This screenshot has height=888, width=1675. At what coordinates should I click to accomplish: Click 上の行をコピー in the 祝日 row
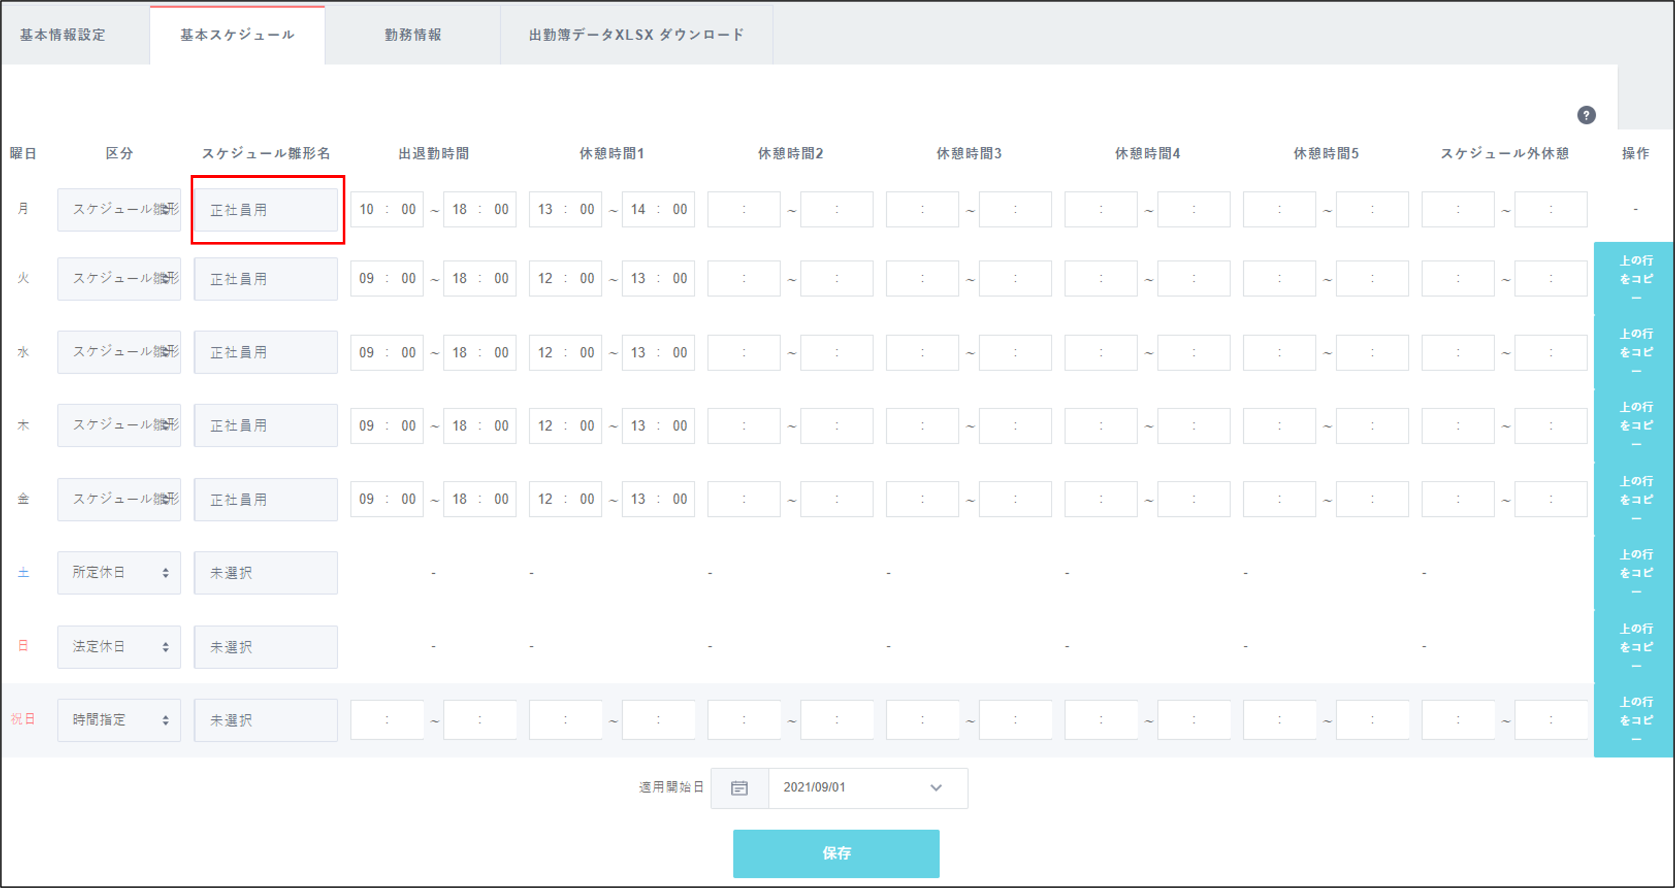tap(1635, 720)
